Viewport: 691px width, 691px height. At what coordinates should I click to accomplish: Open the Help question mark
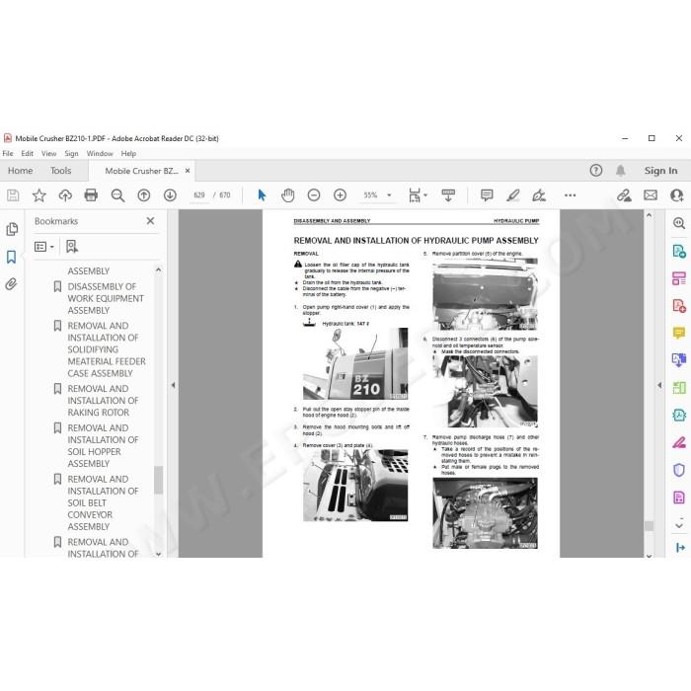click(x=596, y=170)
